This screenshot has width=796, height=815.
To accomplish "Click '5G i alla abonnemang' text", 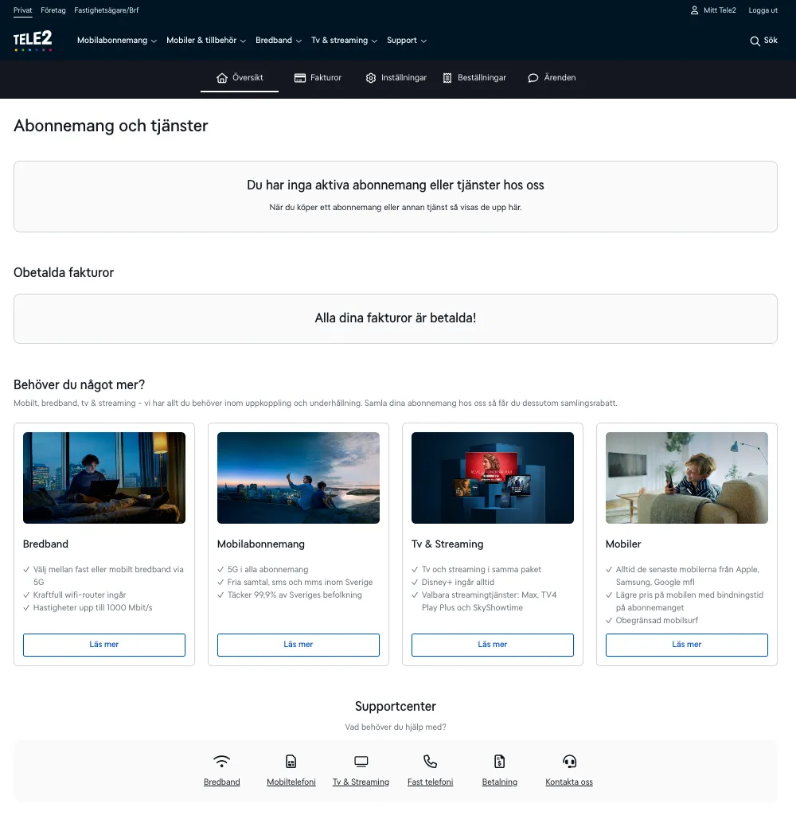I will (x=267, y=570).
